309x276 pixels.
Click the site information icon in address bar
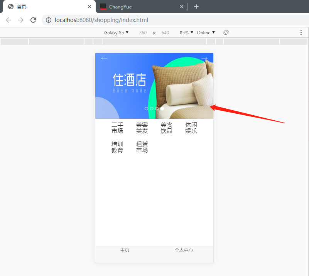[x=48, y=20]
